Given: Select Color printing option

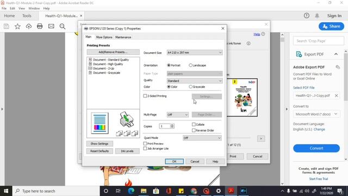Looking at the screenshot, I should click(x=169, y=87).
